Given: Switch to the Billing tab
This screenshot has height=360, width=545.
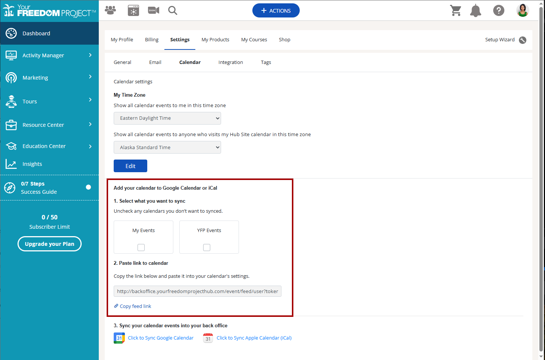Looking at the screenshot, I should [151, 40].
